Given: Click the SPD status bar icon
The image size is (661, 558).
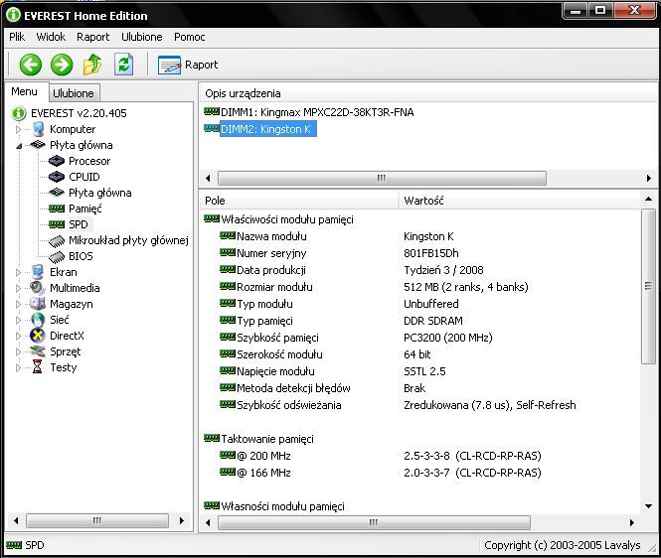Looking at the screenshot, I should click(x=14, y=545).
